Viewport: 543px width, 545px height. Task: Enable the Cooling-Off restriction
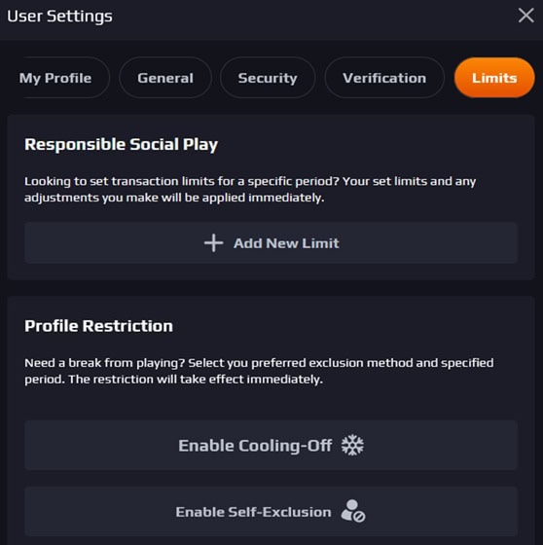coord(271,446)
